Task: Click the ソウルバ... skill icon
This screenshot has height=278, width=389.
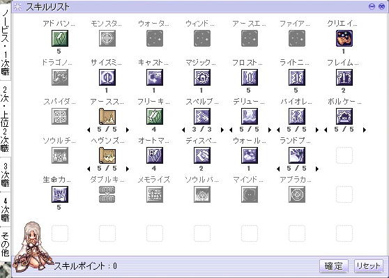Action: coord(202,194)
